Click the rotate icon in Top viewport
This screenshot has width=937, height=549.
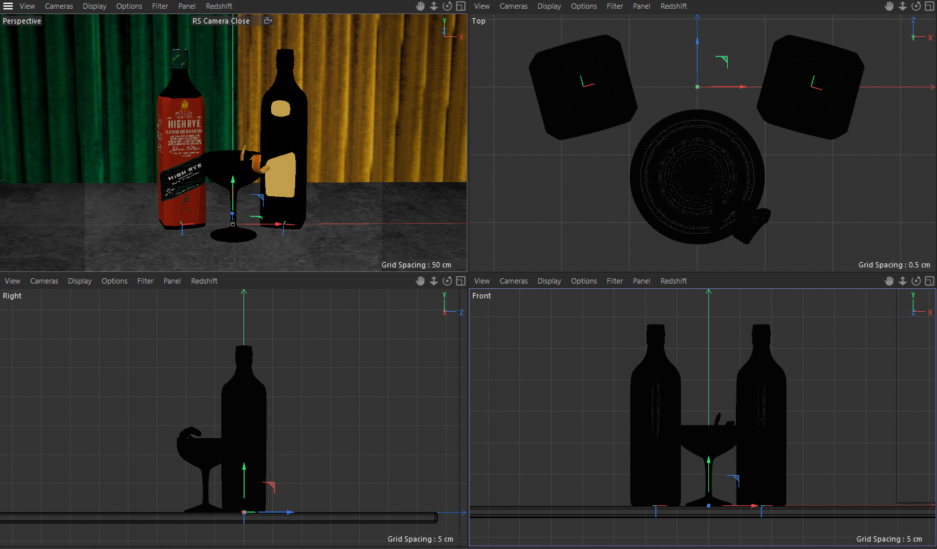[916, 6]
